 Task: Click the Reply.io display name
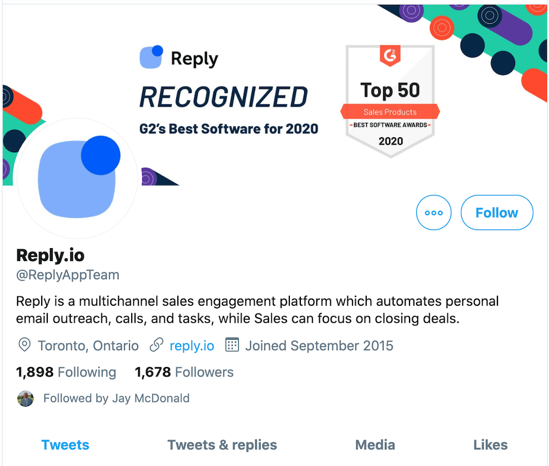pyautogui.click(x=50, y=255)
